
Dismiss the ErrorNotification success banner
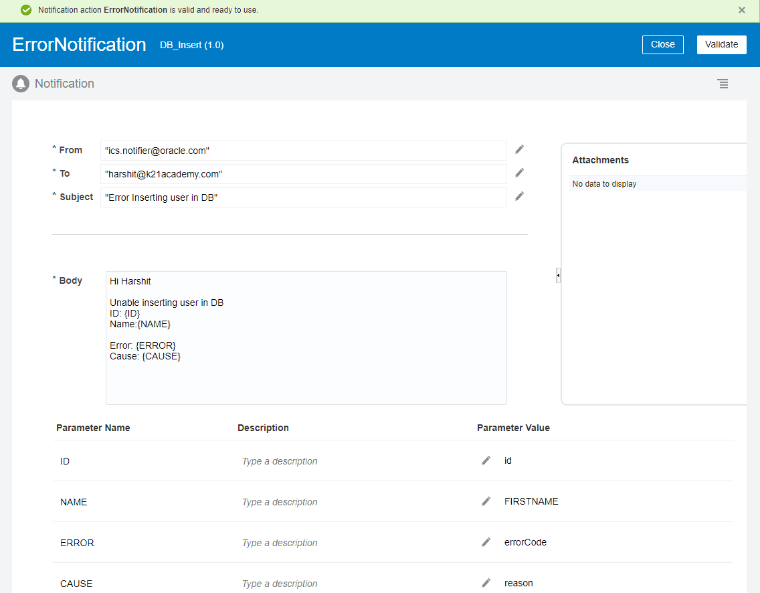tap(741, 10)
